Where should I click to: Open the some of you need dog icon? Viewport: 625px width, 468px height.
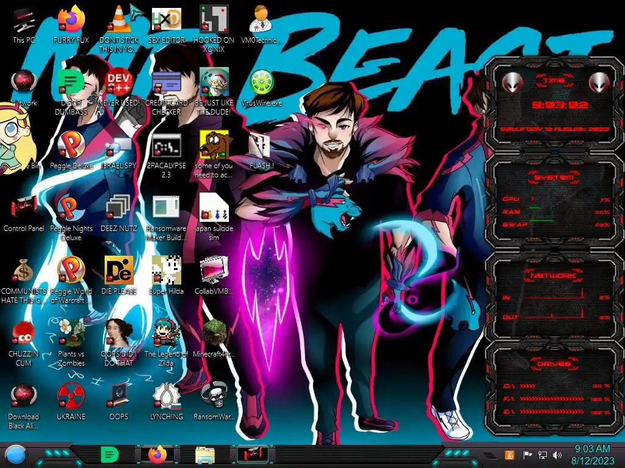(x=214, y=145)
